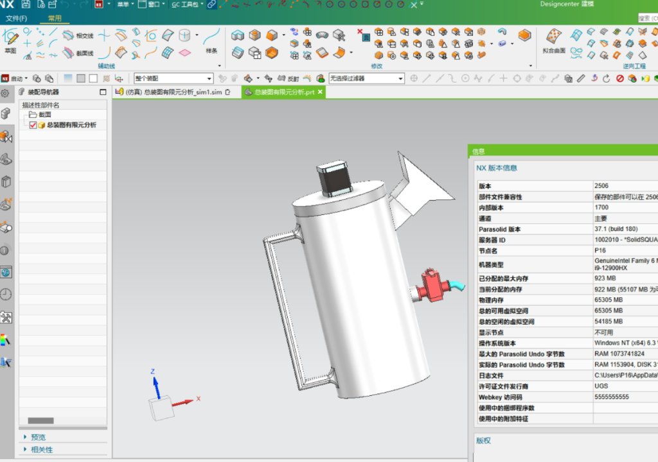Switch to the 总装图有限元分析_sim1.sim tab
Image resolution: width=658 pixels, height=462 pixels.
coord(173,92)
